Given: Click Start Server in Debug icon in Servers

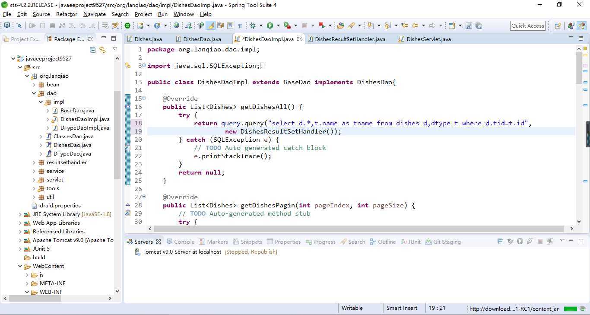Looking at the screenshot, I should (510, 241).
